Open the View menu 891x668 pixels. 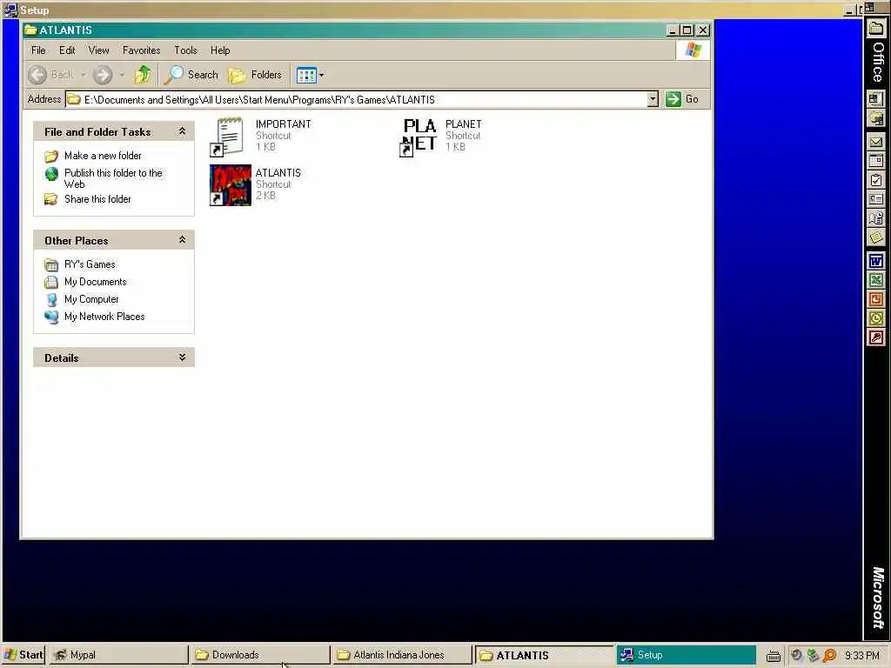pos(98,50)
